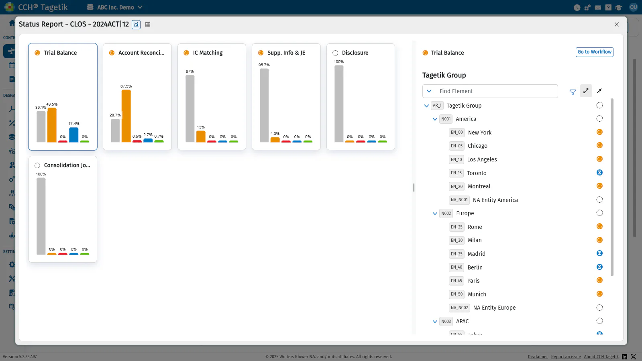
Task: Open the Report an issue link
Action: pos(566,357)
